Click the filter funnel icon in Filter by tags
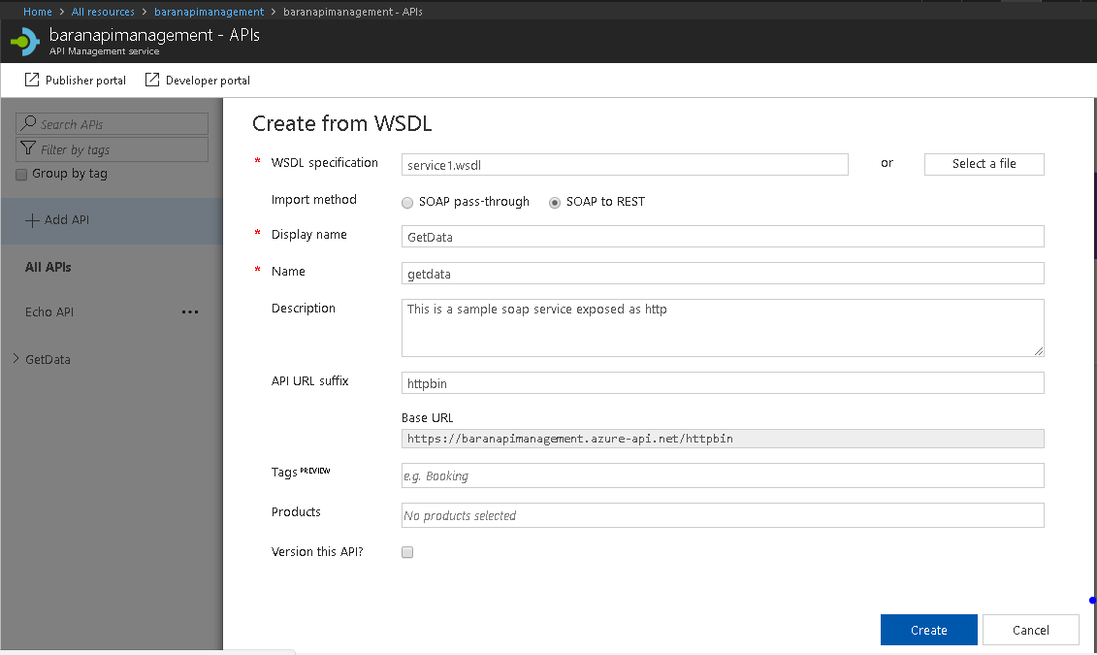 28,148
